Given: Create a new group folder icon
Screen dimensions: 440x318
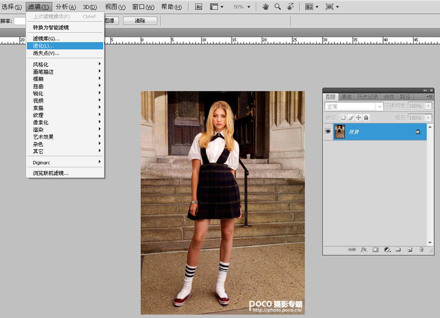Looking at the screenshot, I should click(x=398, y=249).
